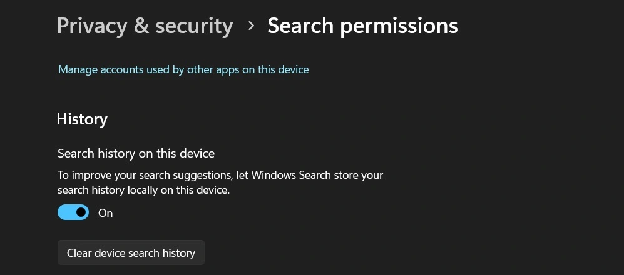Click the word Privacy in the breadcrumb
The image size is (624, 275).
(91, 26)
